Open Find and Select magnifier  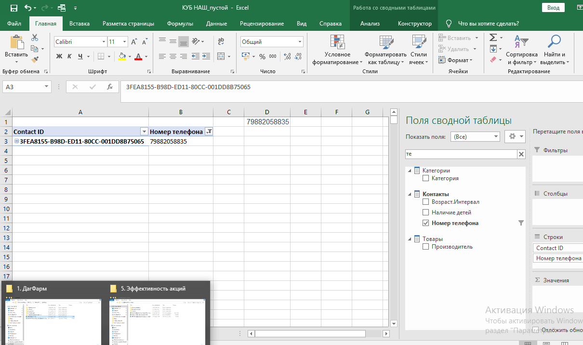pyautogui.click(x=555, y=42)
